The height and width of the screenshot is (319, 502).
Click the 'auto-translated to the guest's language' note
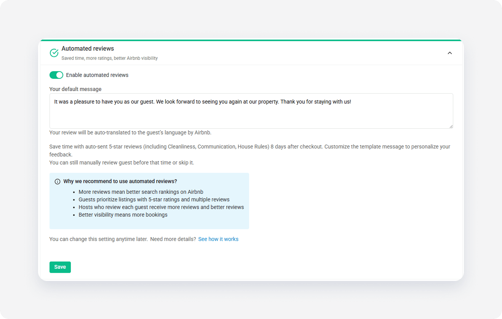click(x=130, y=133)
